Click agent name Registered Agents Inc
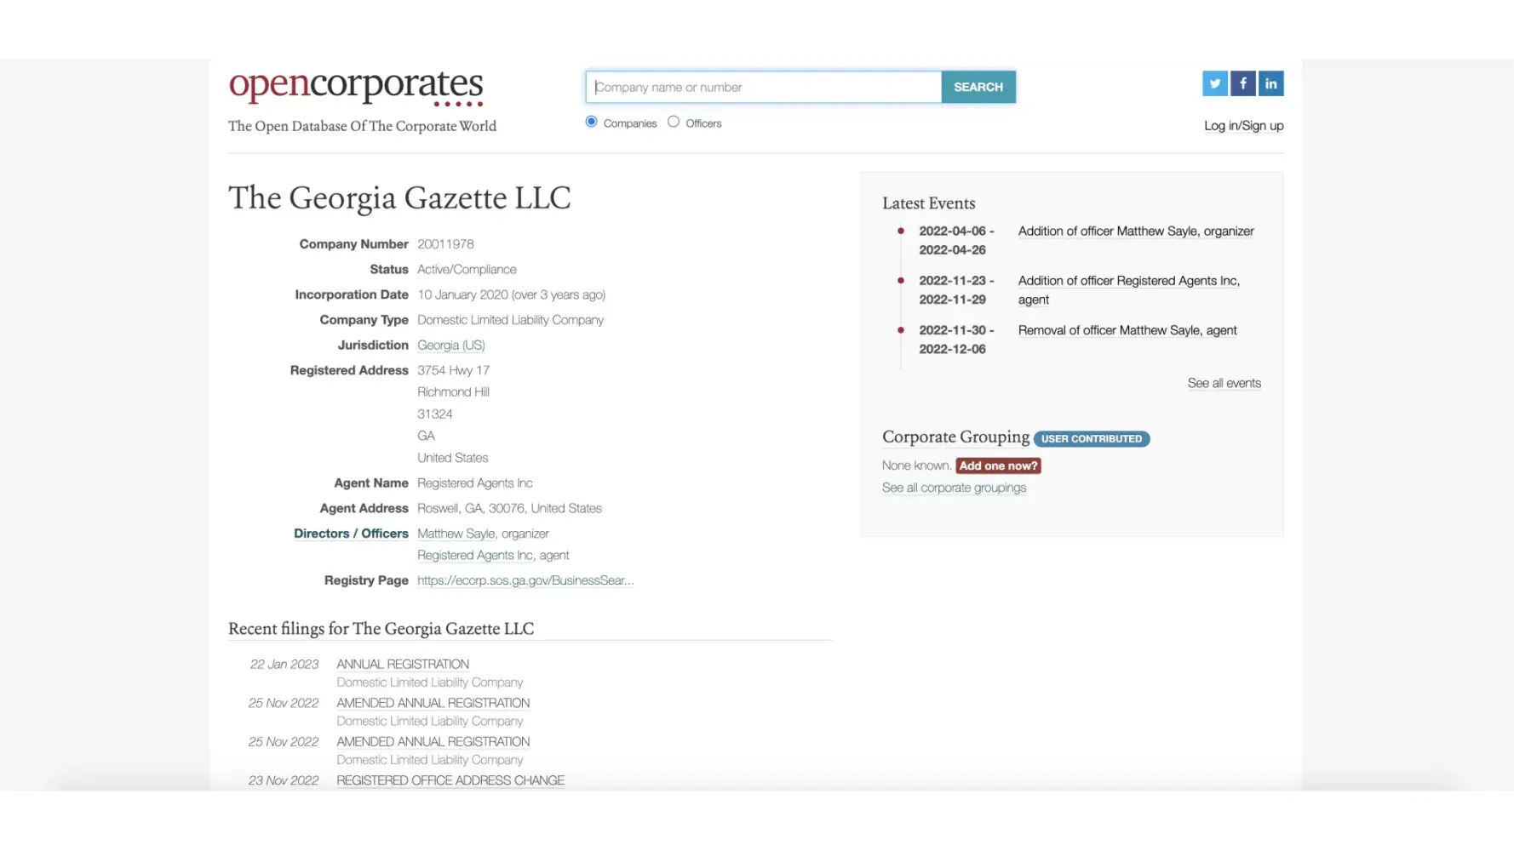The width and height of the screenshot is (1514, 851). [474, 483]
